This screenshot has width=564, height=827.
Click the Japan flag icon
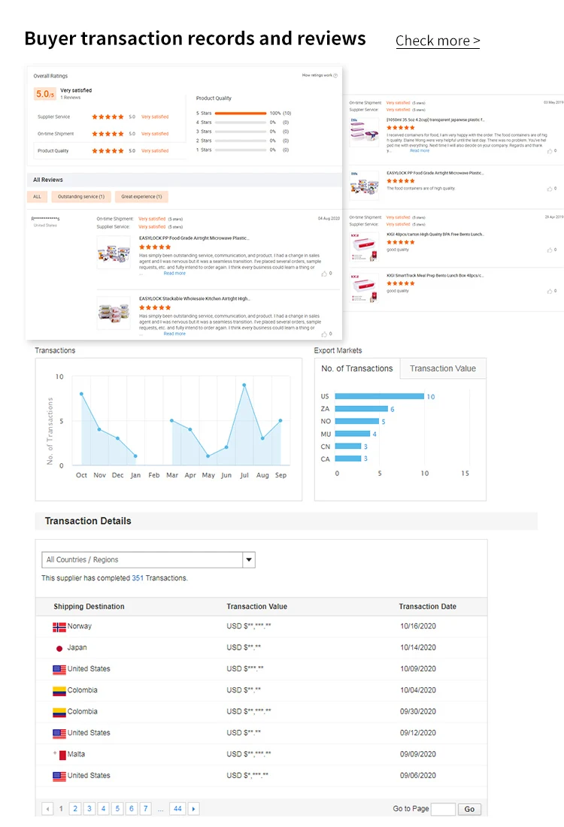pos(59,648)
